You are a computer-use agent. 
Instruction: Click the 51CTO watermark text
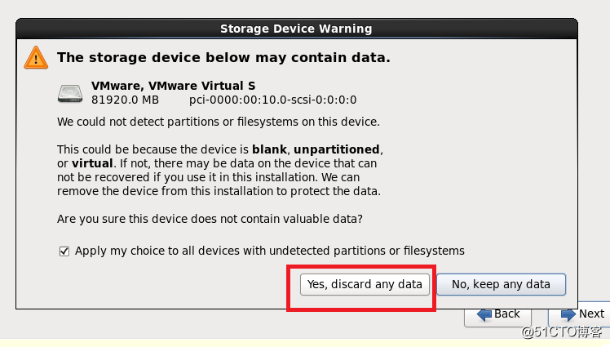562,331
